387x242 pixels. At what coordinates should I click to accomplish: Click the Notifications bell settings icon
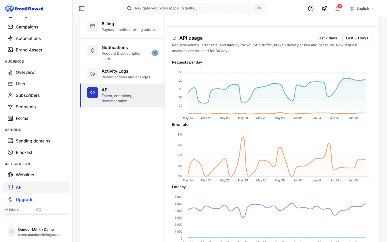pos(93,50)
